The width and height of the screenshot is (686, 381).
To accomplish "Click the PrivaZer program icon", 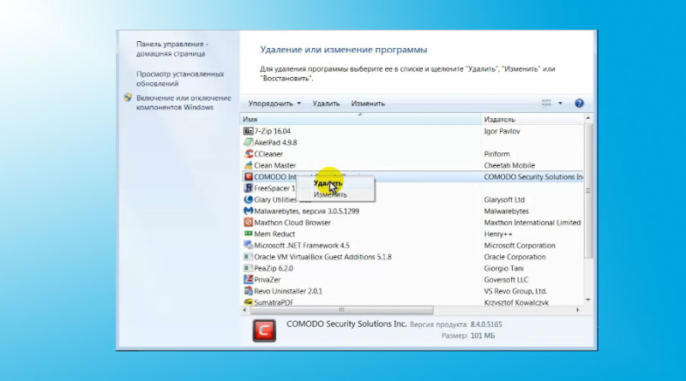I will [248, 280].
